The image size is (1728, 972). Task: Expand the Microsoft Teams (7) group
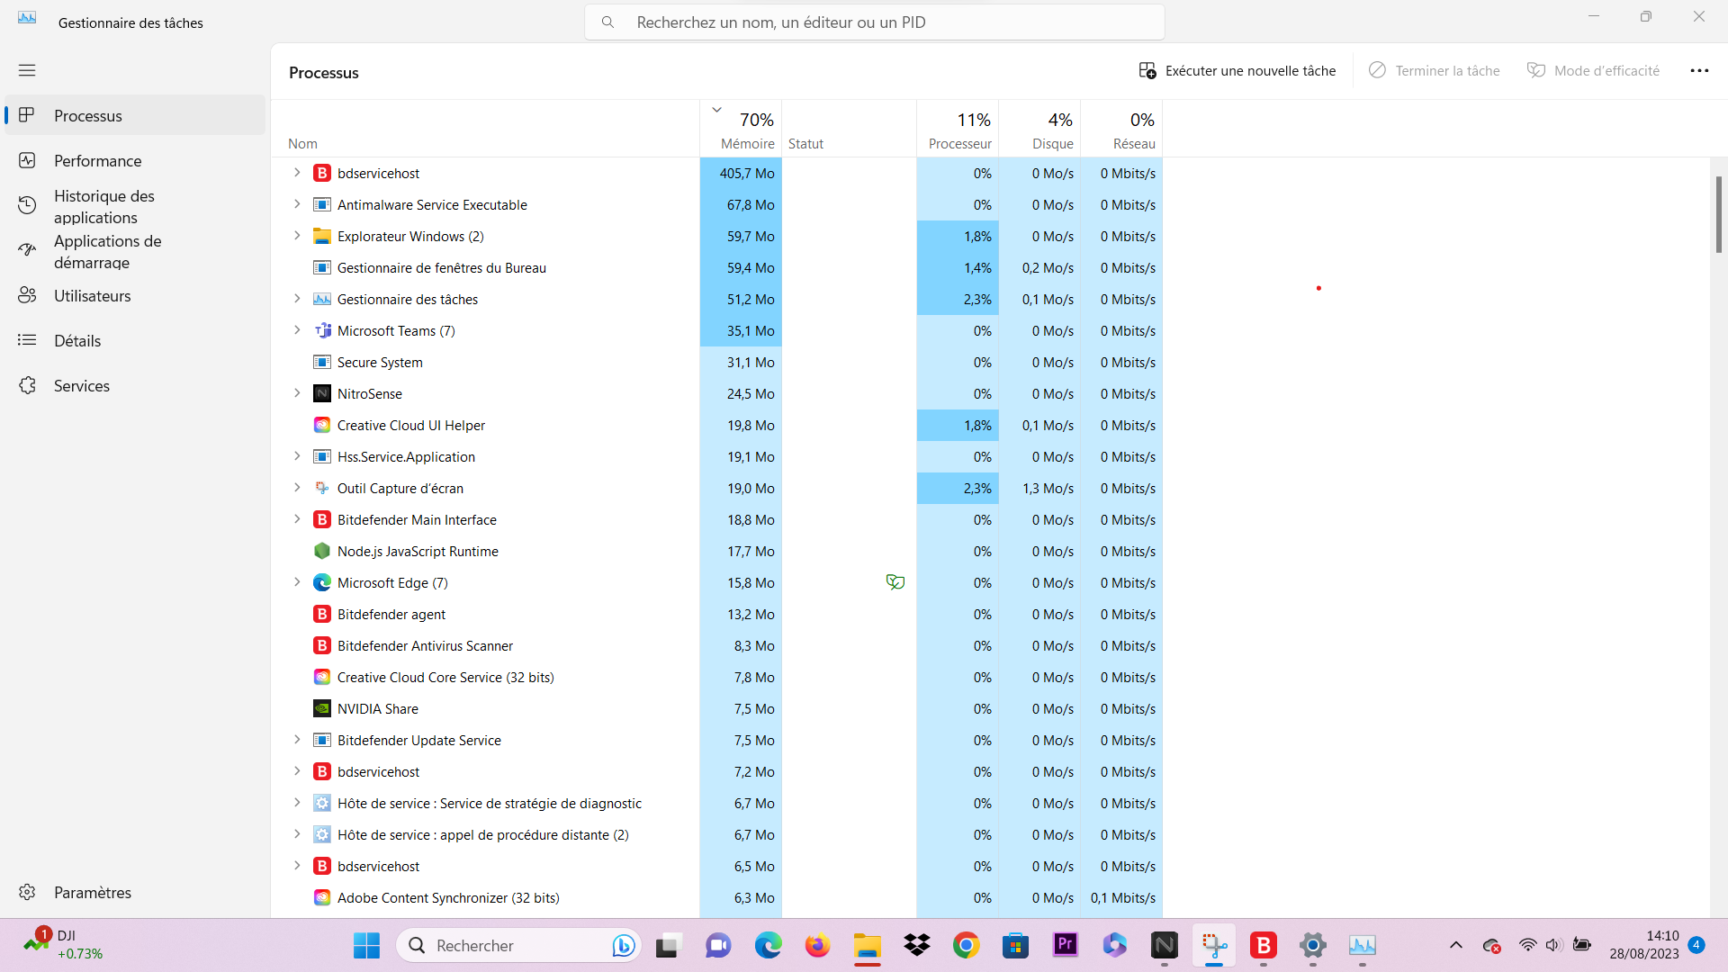tap(297, 330)
